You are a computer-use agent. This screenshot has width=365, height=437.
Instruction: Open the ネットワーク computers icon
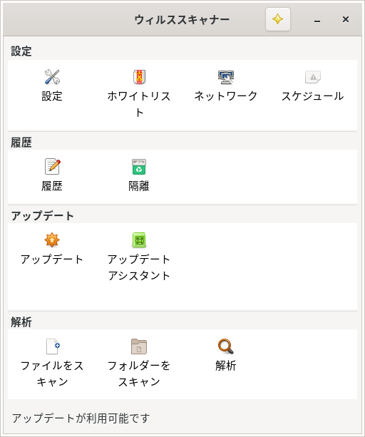click(226, 77)
